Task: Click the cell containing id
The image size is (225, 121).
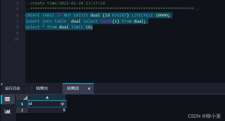Action: coord(47,104)
